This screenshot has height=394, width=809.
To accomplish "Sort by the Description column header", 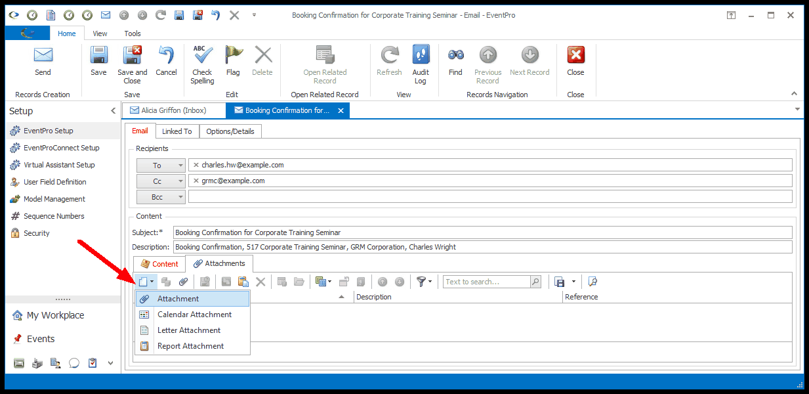I will (458, 297).
